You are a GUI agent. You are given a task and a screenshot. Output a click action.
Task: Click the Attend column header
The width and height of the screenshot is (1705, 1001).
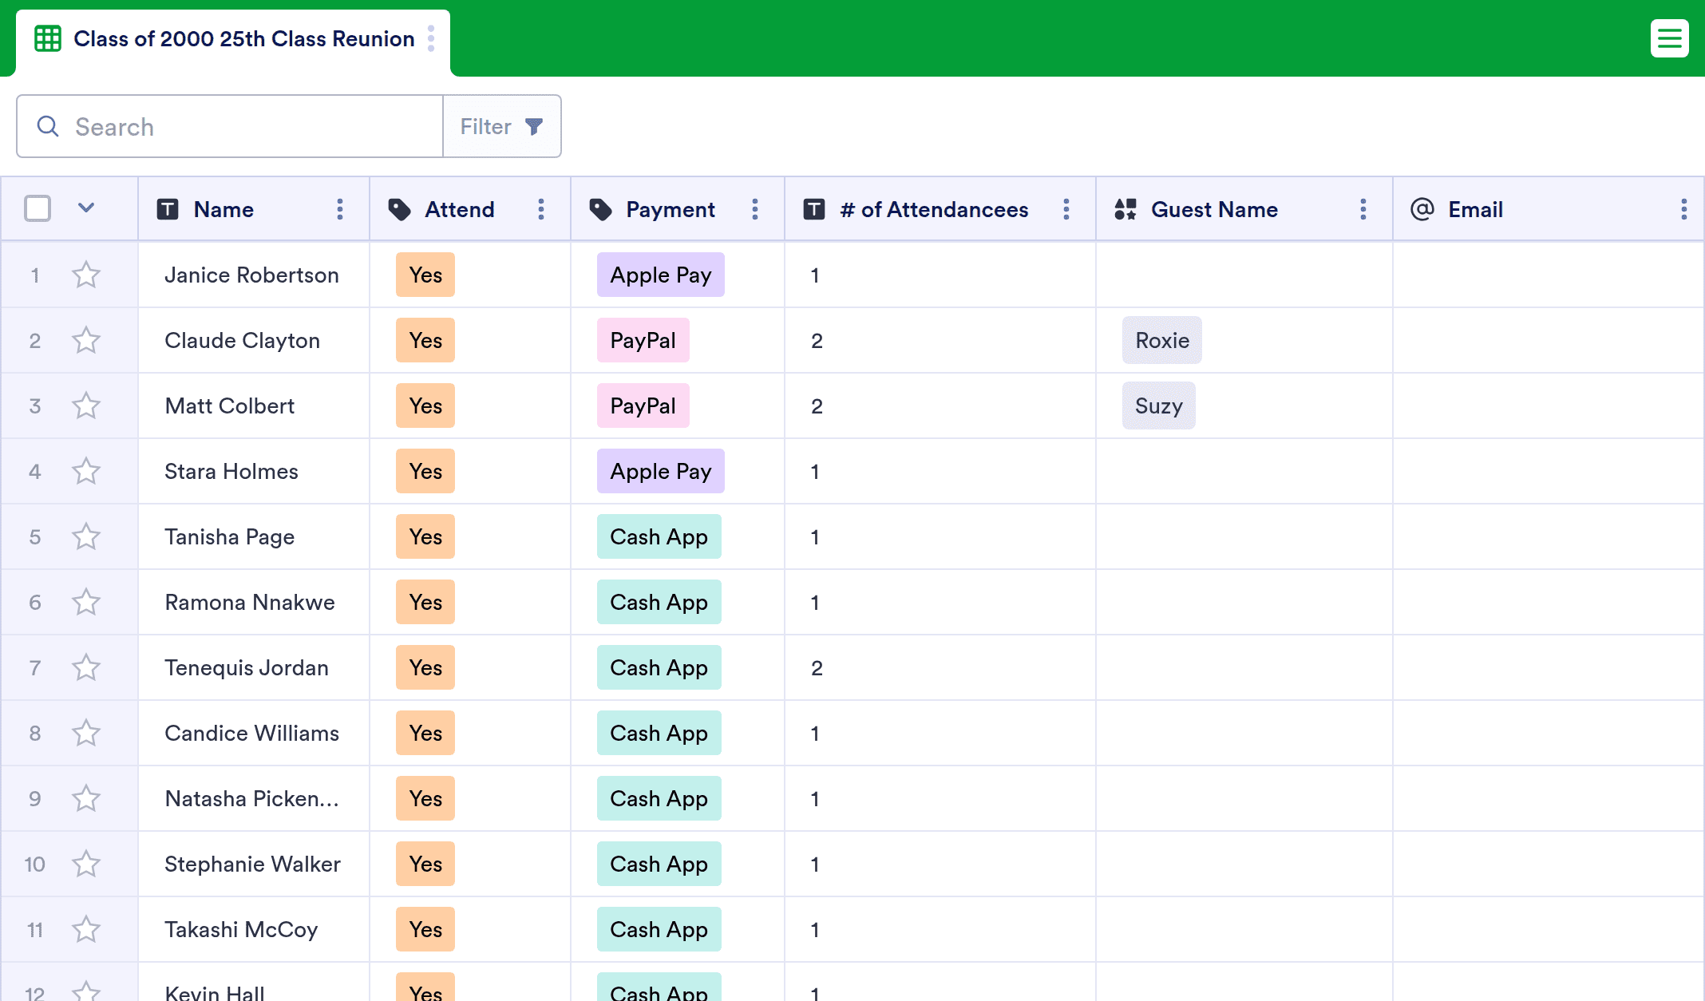tap(470, 209)
